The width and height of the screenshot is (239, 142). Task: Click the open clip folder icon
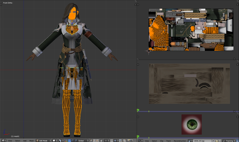point(216,140)
